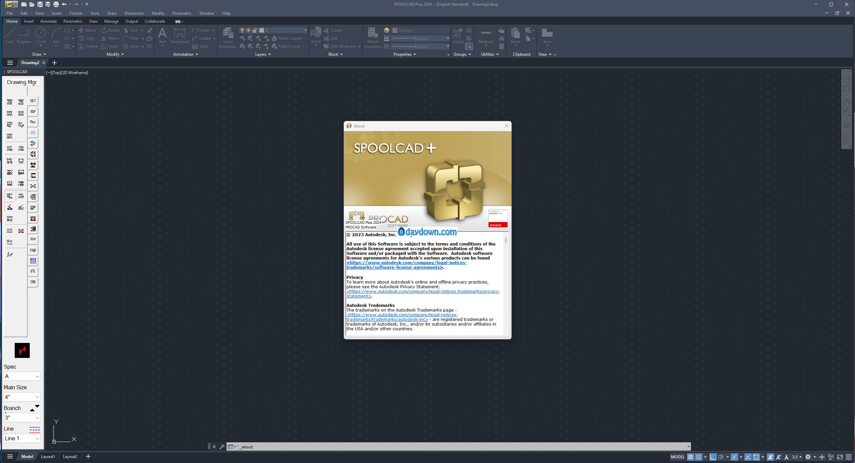This screenshot has height=463, width=855.
Task: Open the Help menu
Action: [x=226, y=13]
